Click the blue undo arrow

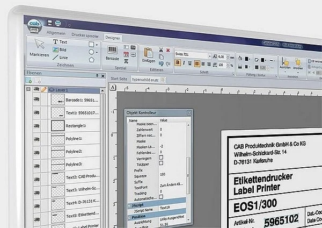[x=161, y=64]
